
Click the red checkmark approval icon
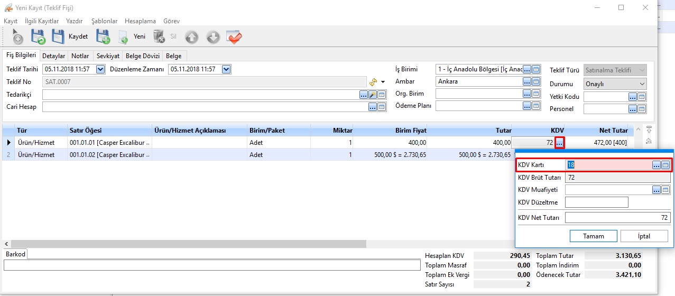click(x=234, y=37)
